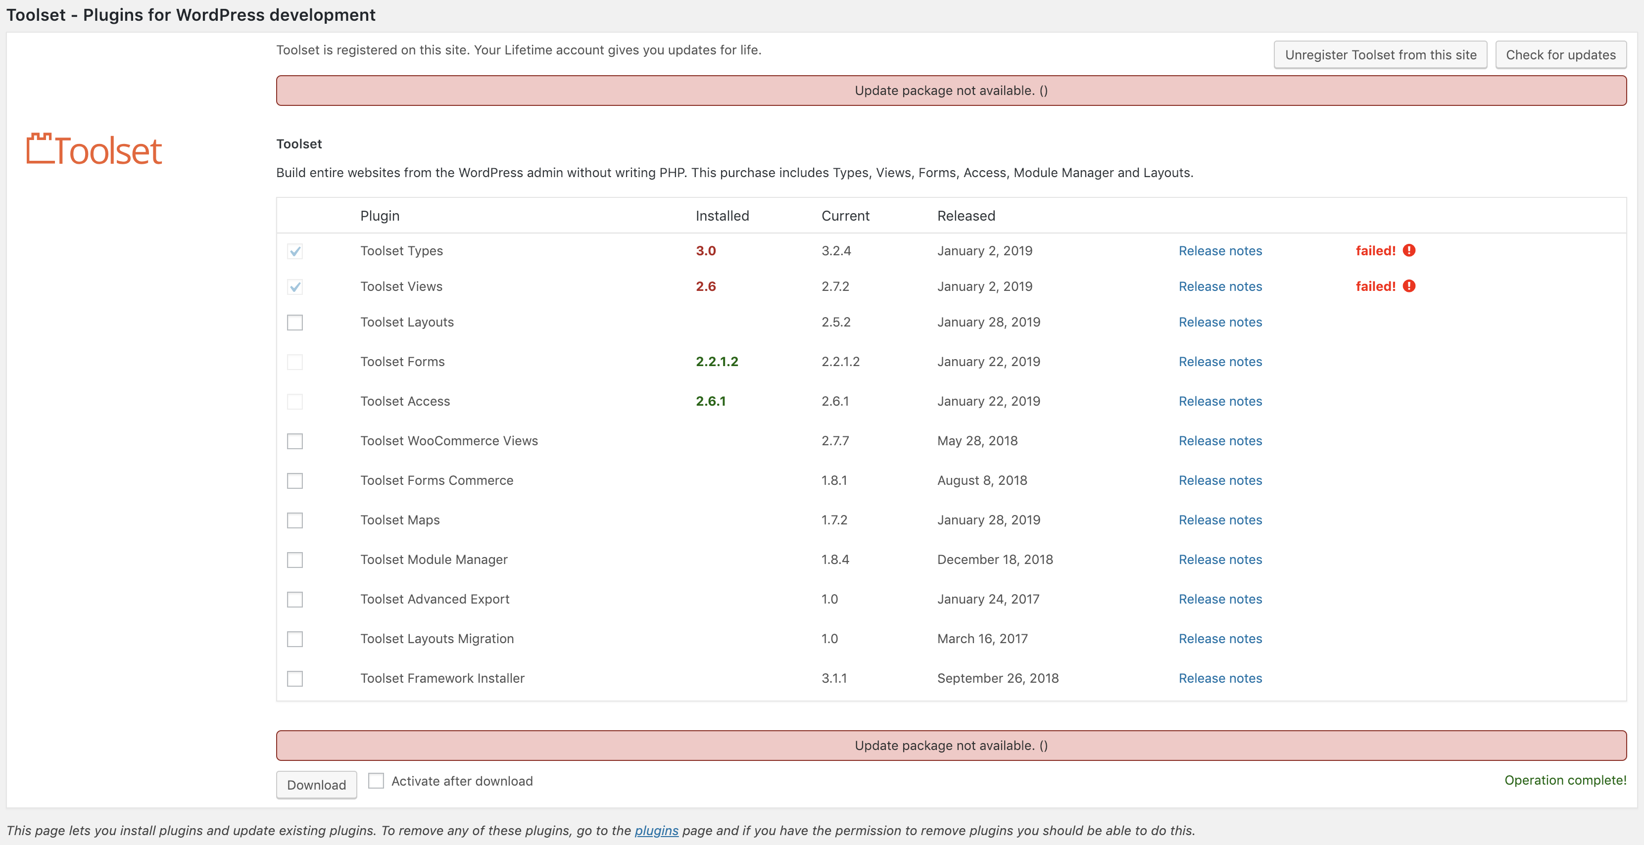Open Release notes for Toolset Forms
Screen dimensions: 1644x845
1220,362
